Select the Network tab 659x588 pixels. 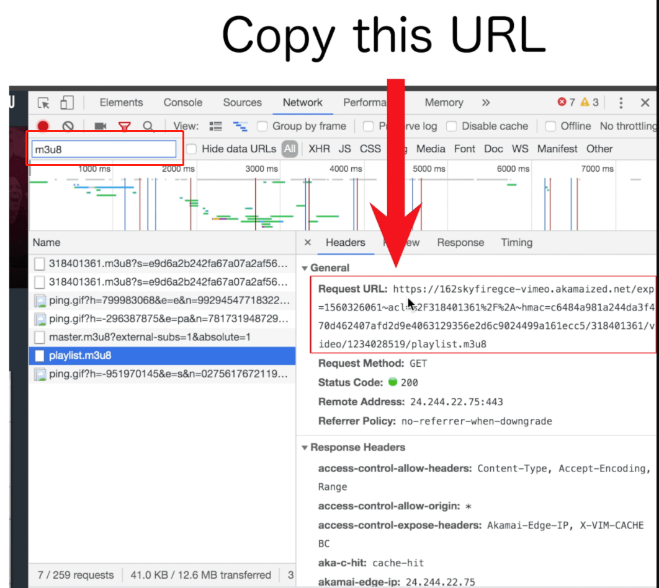303,102
